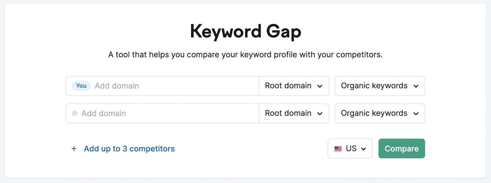
Task: Select the Keyword Gap heading
Action: tap(245, 31)
